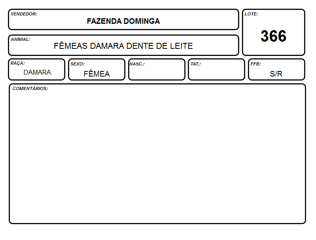This screenshot has height=240, width=316.
Task: Click the FÊMEA sex value
Action: tap(97, 73)
